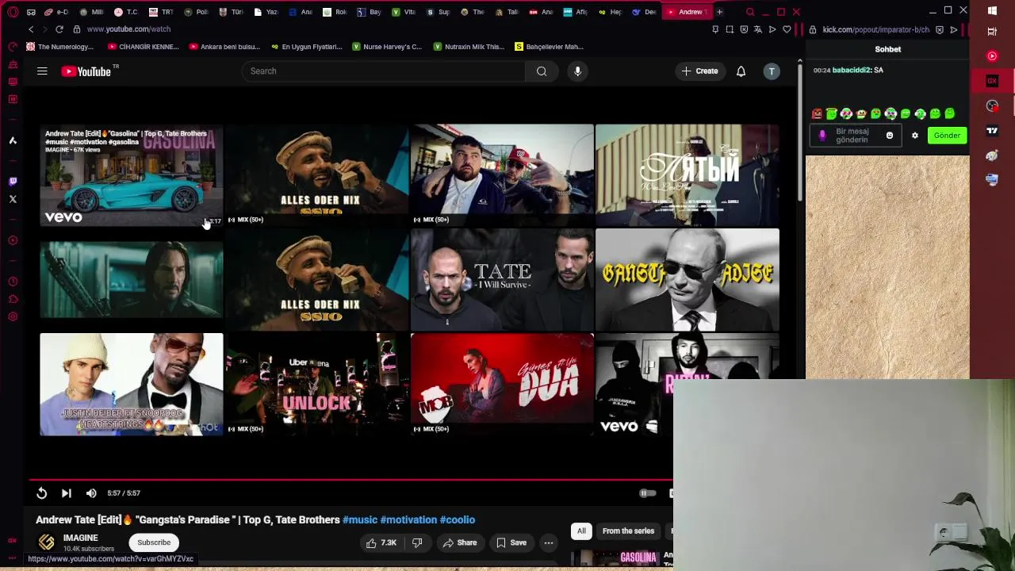Image resolution: width=1015 pixels, height=571 pixels.
Task: Open Kick chat settings gear
Action: tap(915, 136)
